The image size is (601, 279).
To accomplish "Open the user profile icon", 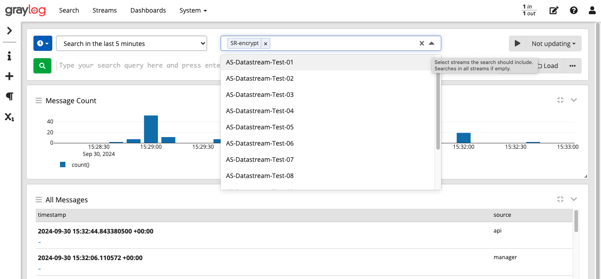I will tap(592, 10).
